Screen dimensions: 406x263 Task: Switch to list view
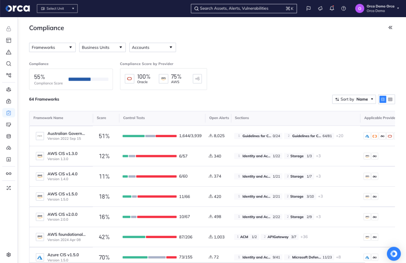(x=383, y=99)
